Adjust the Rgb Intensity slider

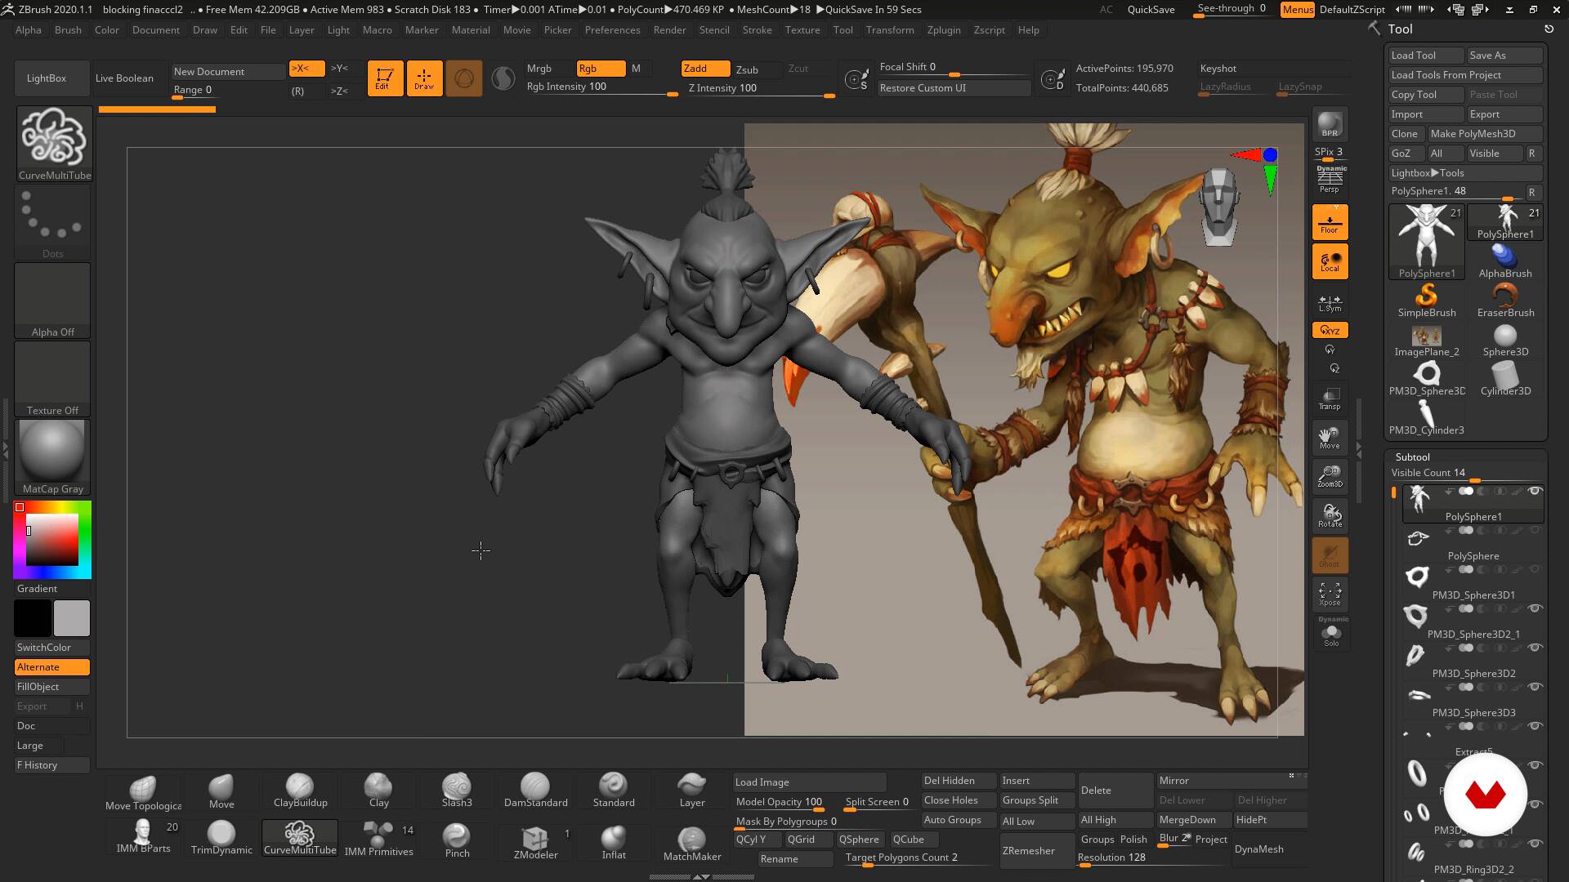pos(601,87)
